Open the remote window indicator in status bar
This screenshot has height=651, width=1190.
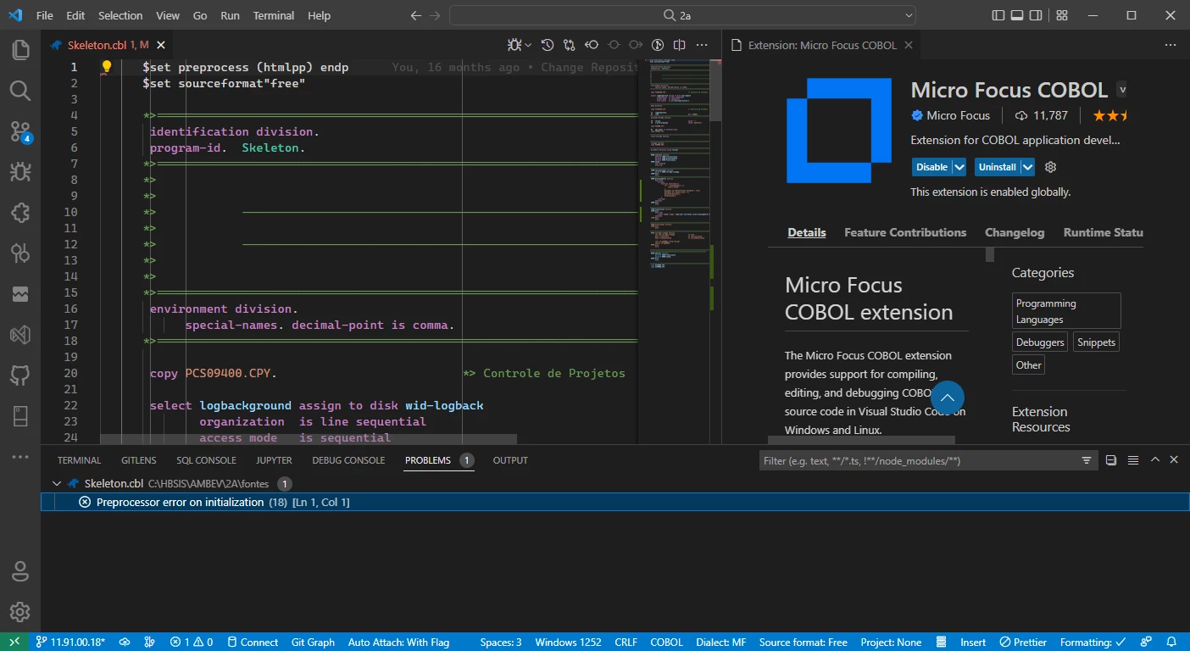(x=14, y=642)
